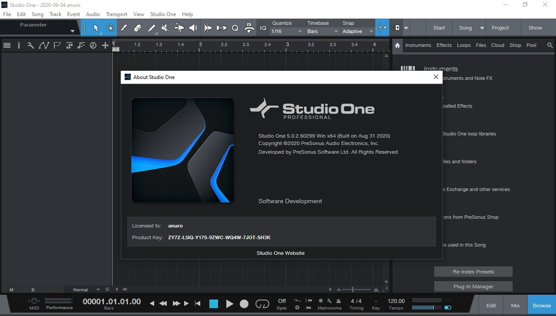Search the browser with magnifier icon
556x316 pixels.
[x=550, y=45]
